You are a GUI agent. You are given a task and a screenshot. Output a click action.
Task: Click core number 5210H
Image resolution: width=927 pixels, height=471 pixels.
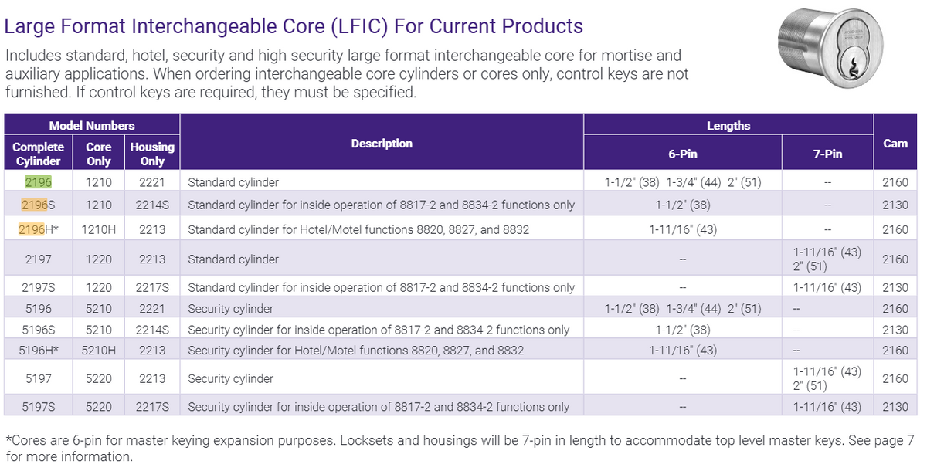(x=98, y=351)
